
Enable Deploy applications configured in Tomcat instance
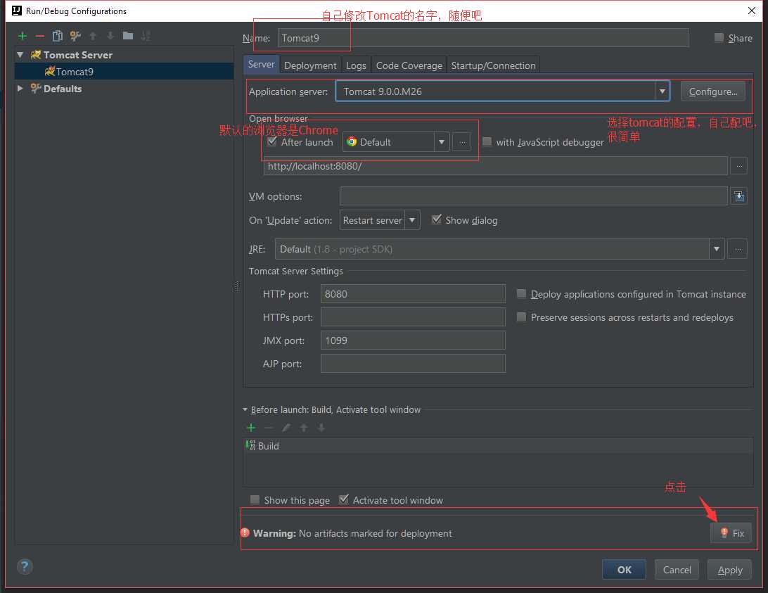click(x=522, y=293)
